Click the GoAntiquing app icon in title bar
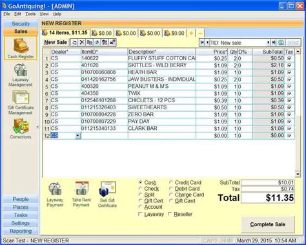Viewport: 306px width, 245px height. pyautogui.click(x=5, y=6)
